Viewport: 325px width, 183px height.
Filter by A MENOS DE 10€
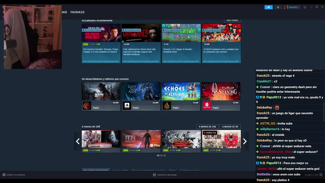(x=207, y=127)
